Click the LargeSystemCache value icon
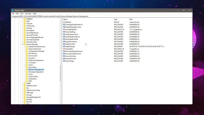 [x=64, y=34]
